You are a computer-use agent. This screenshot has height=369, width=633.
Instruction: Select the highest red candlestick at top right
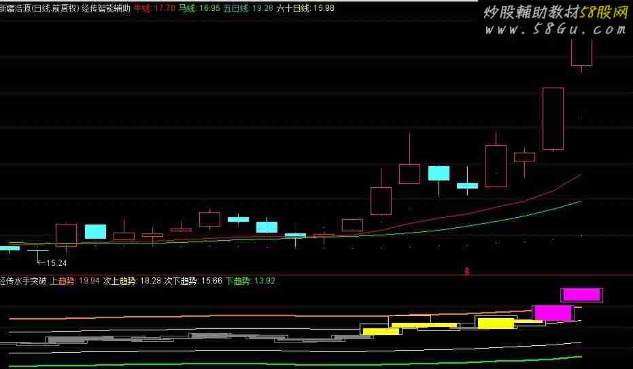[x=581, y=52]
